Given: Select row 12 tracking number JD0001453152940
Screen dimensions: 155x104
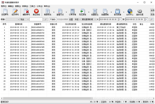Looking at the screenshot, I should click(x=38, y=58).
